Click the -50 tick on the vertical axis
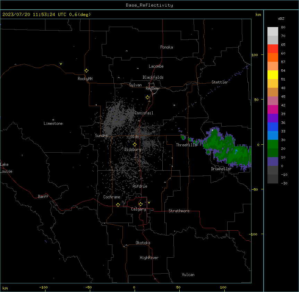299x292 pixels. [255, 189]
